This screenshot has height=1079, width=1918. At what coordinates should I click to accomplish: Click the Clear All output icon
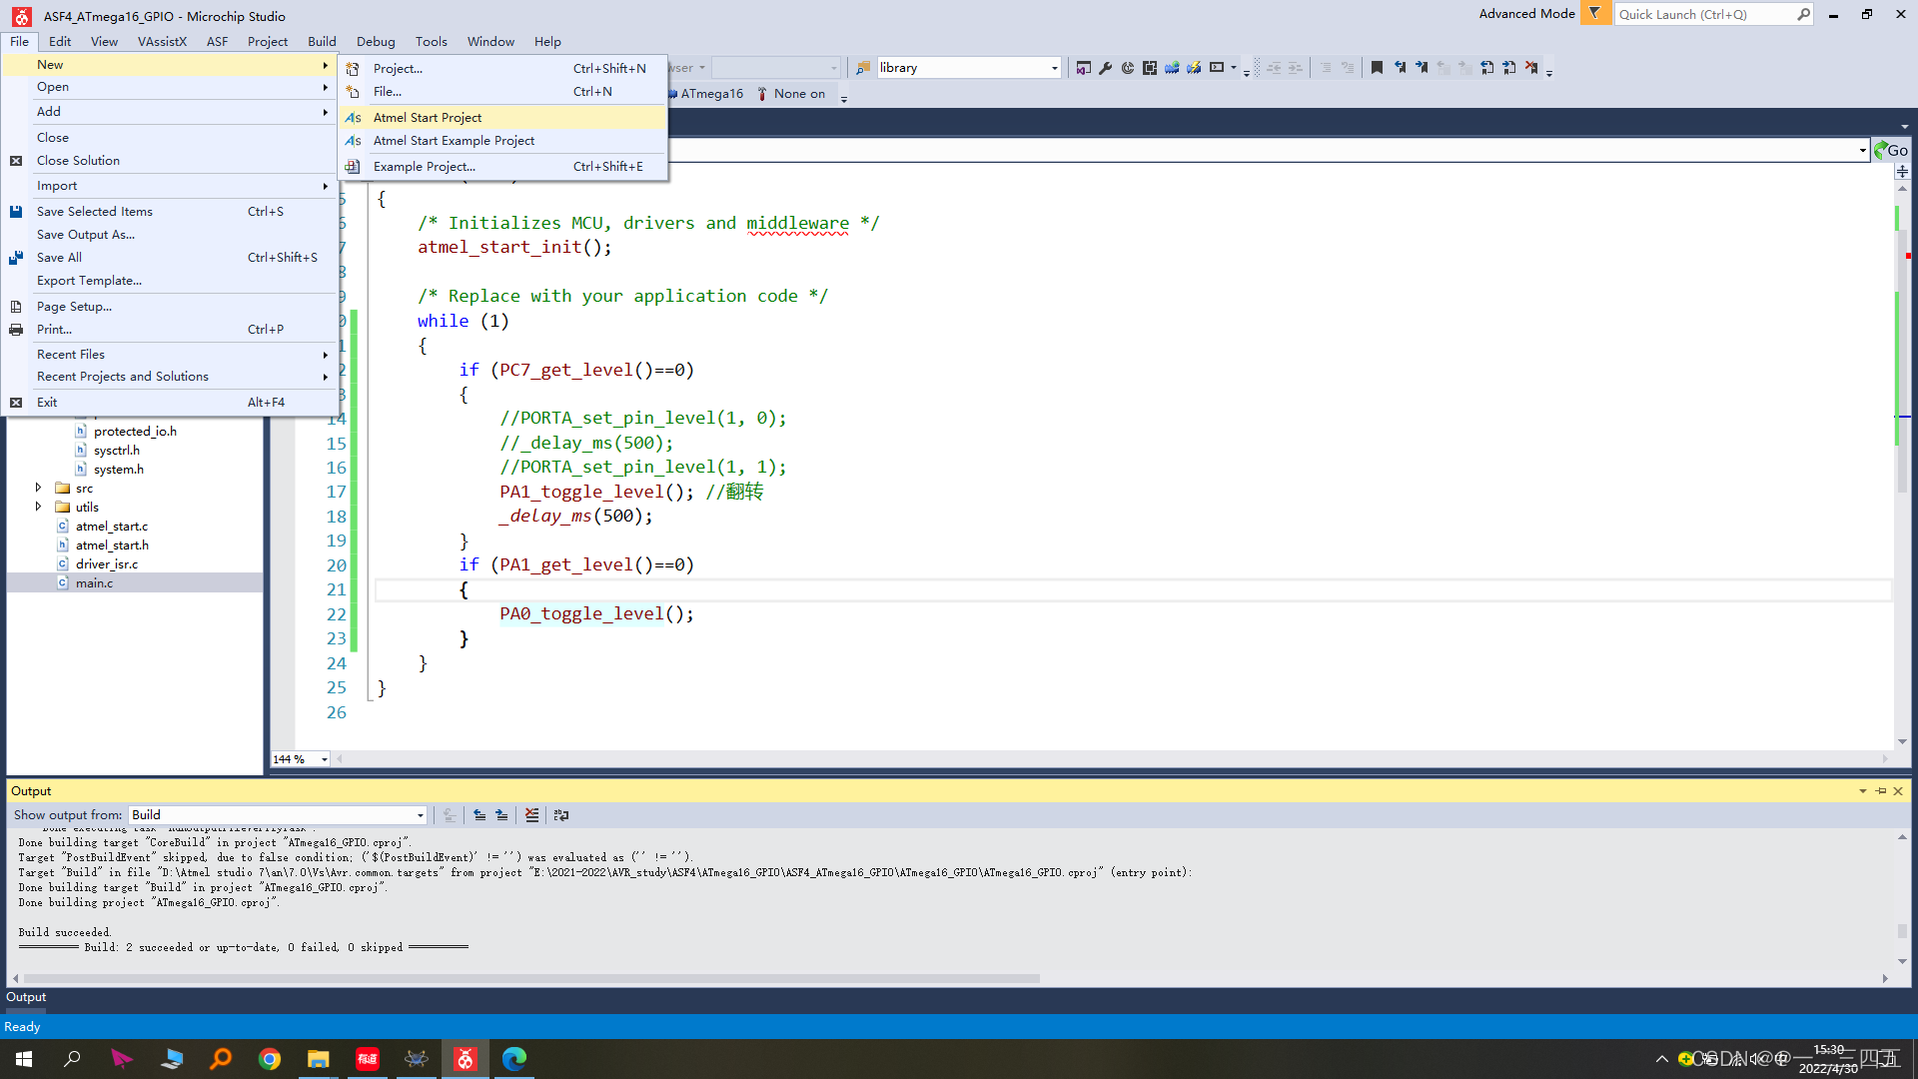[531, 815]
